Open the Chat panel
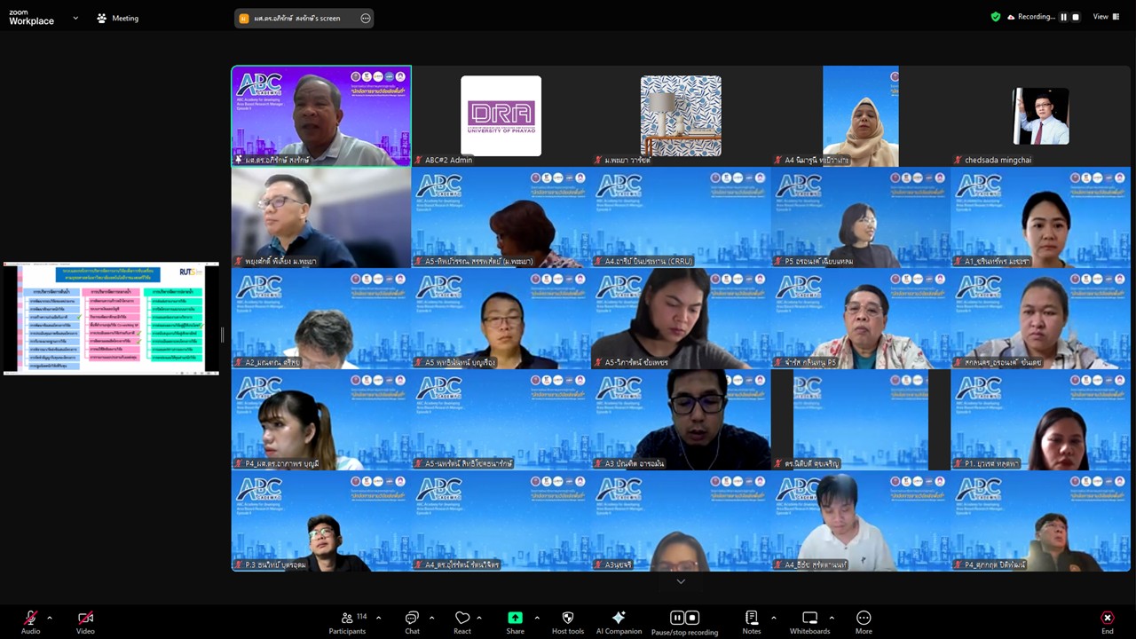 [x=412, y=622]
